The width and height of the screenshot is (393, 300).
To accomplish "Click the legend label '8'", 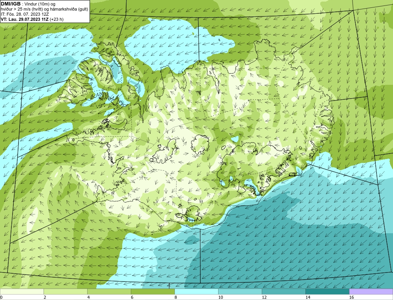I will [176, 297].
